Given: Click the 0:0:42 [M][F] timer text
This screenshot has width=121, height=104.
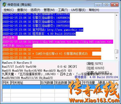Looking at the screenshot, I should click(67, 67).
